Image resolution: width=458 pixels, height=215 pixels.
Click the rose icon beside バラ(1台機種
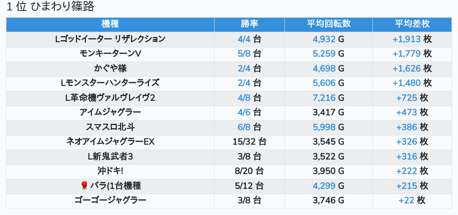[x=84, y=186]
